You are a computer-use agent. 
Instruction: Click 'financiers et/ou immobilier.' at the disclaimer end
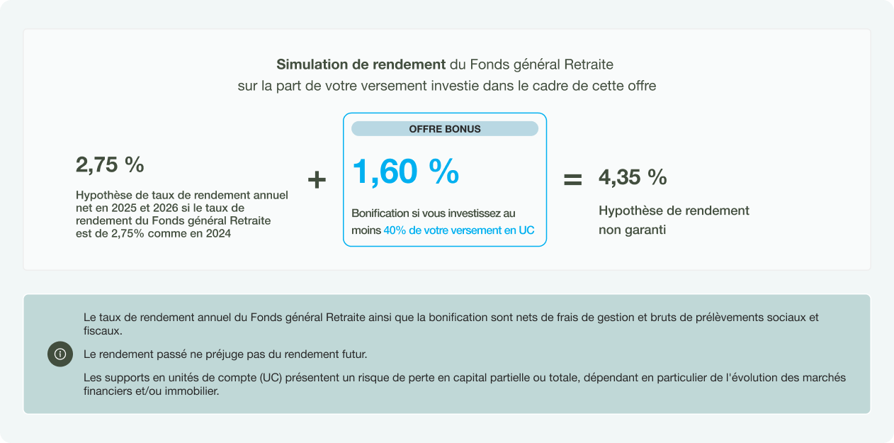point(151,391)
